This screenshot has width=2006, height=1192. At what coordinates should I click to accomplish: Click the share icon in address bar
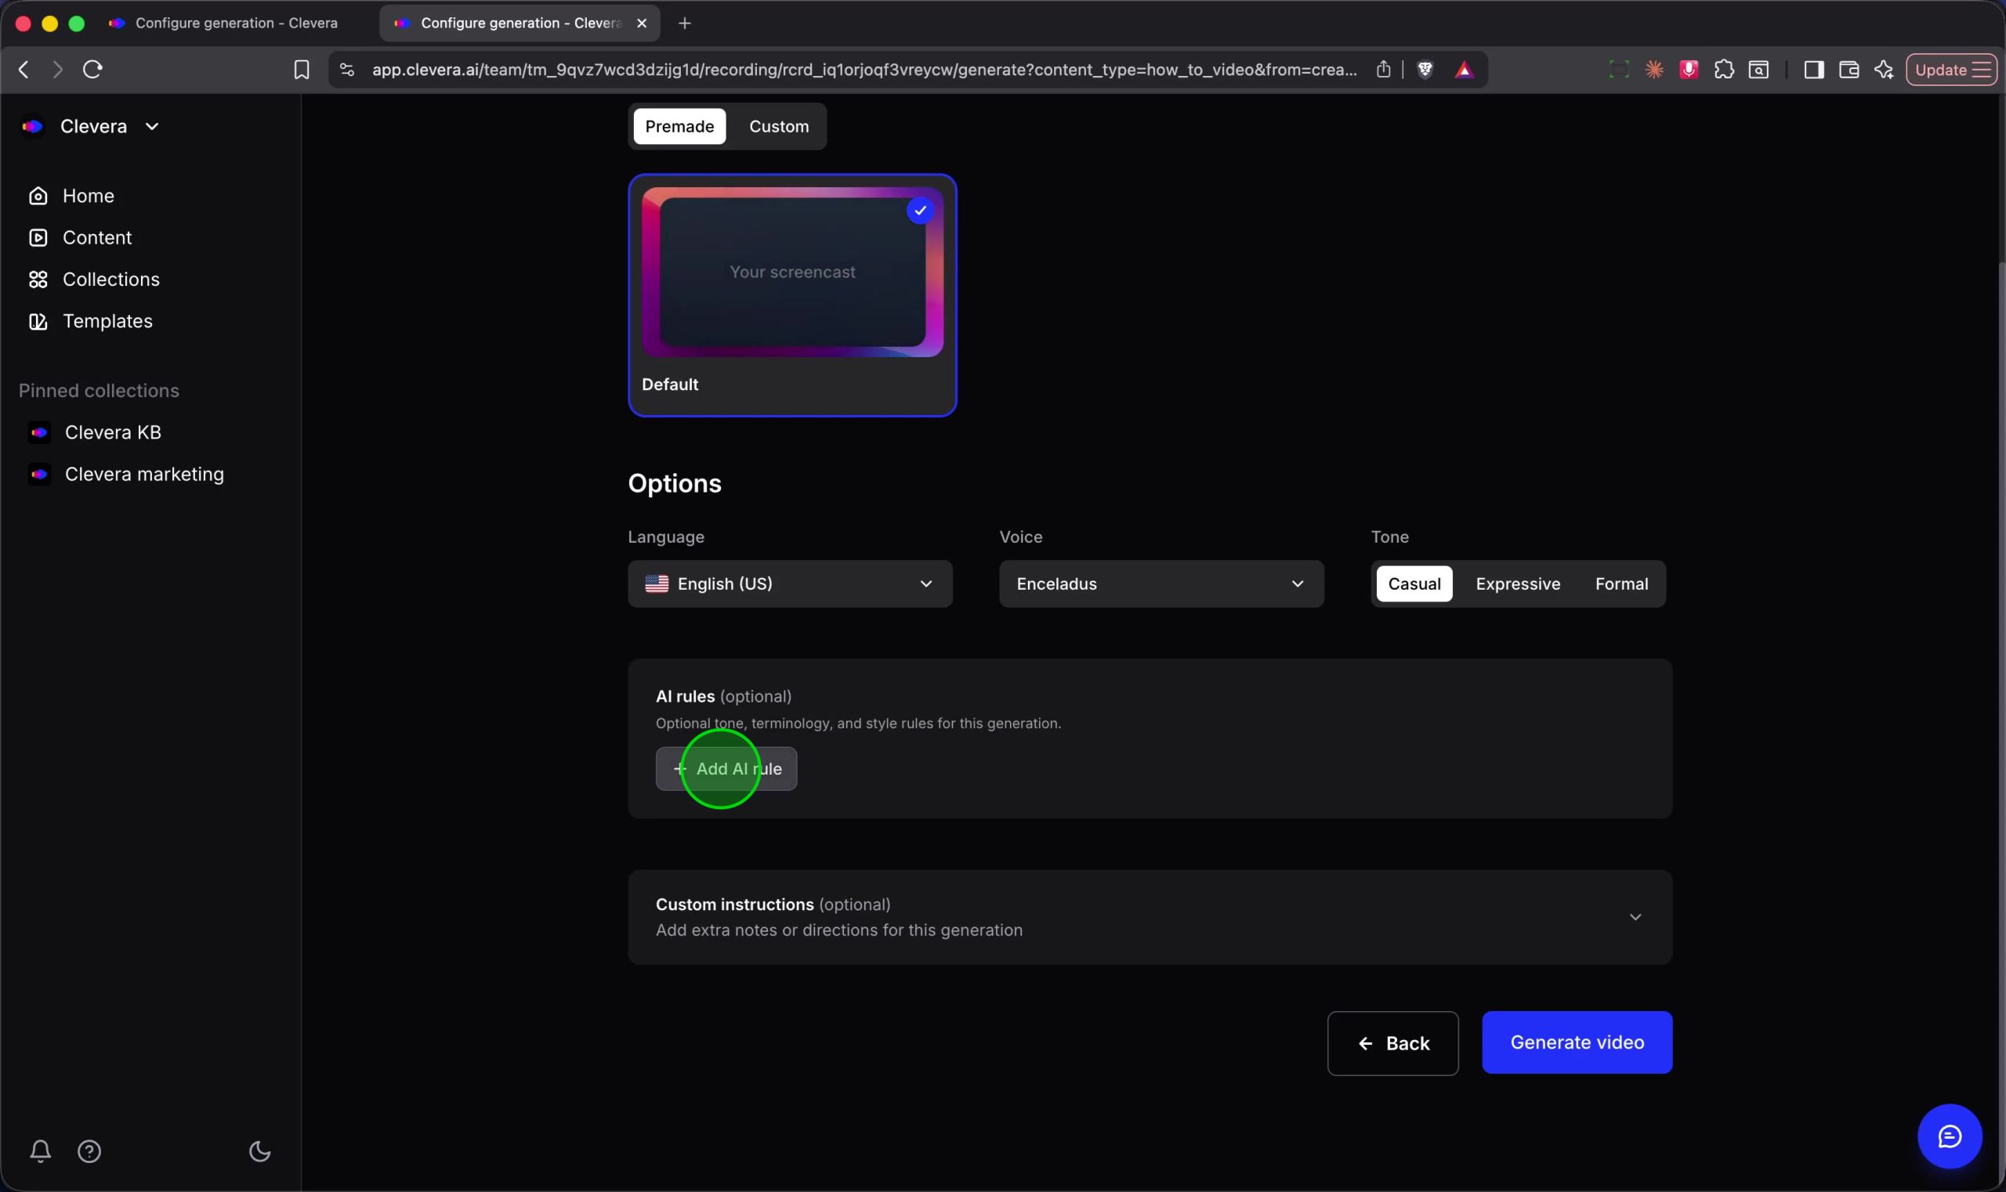(x=1382, y=70)
